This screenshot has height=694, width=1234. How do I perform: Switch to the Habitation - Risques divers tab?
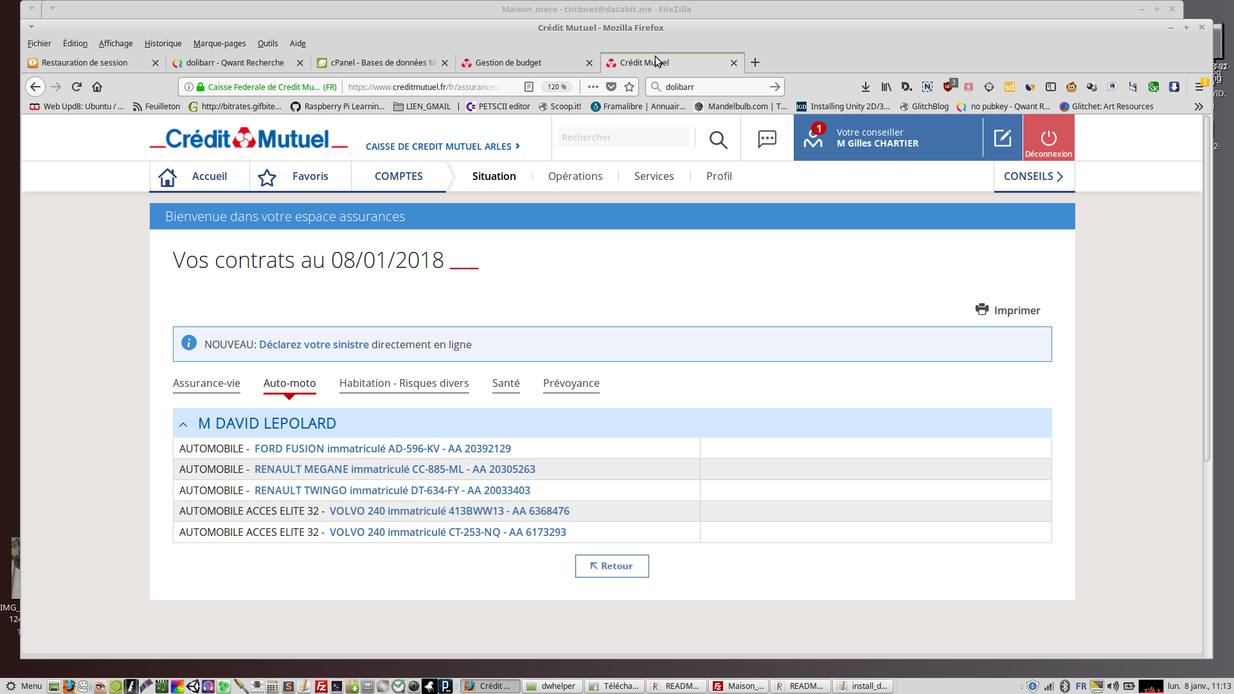(404, 383)
